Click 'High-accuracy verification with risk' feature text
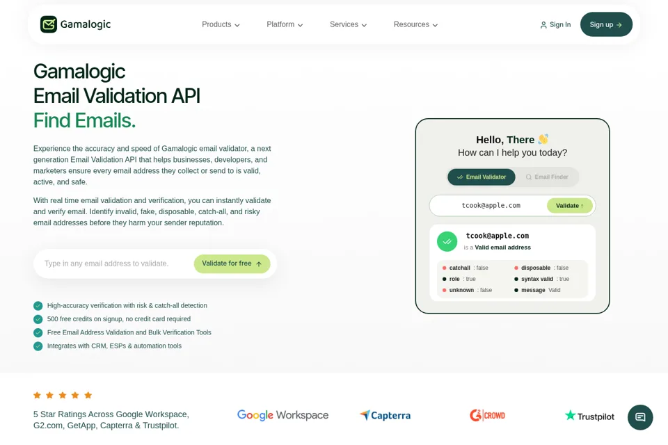 pos(127,306)
